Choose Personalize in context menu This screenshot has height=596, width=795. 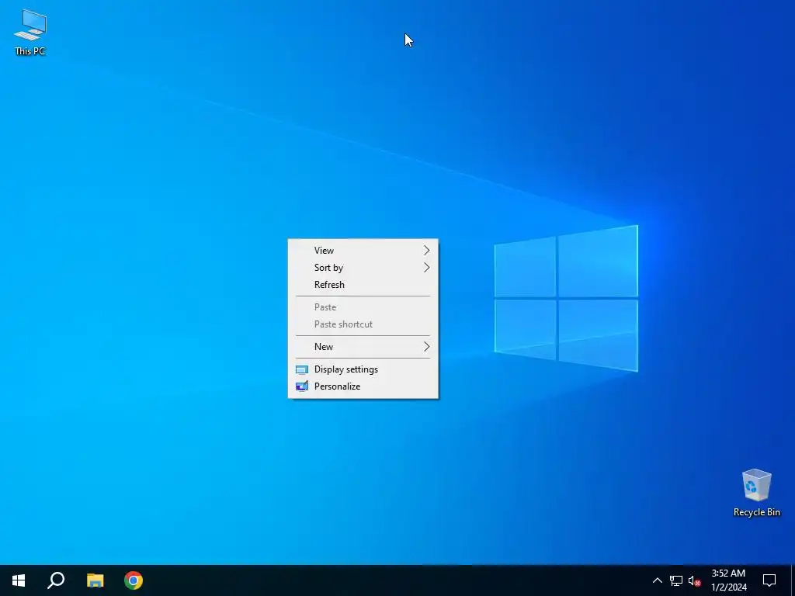click(363, 386)
